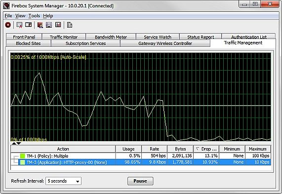Close the Firebox System Manager window
This screenshot has width=282, height=194.
coord(270,4)
